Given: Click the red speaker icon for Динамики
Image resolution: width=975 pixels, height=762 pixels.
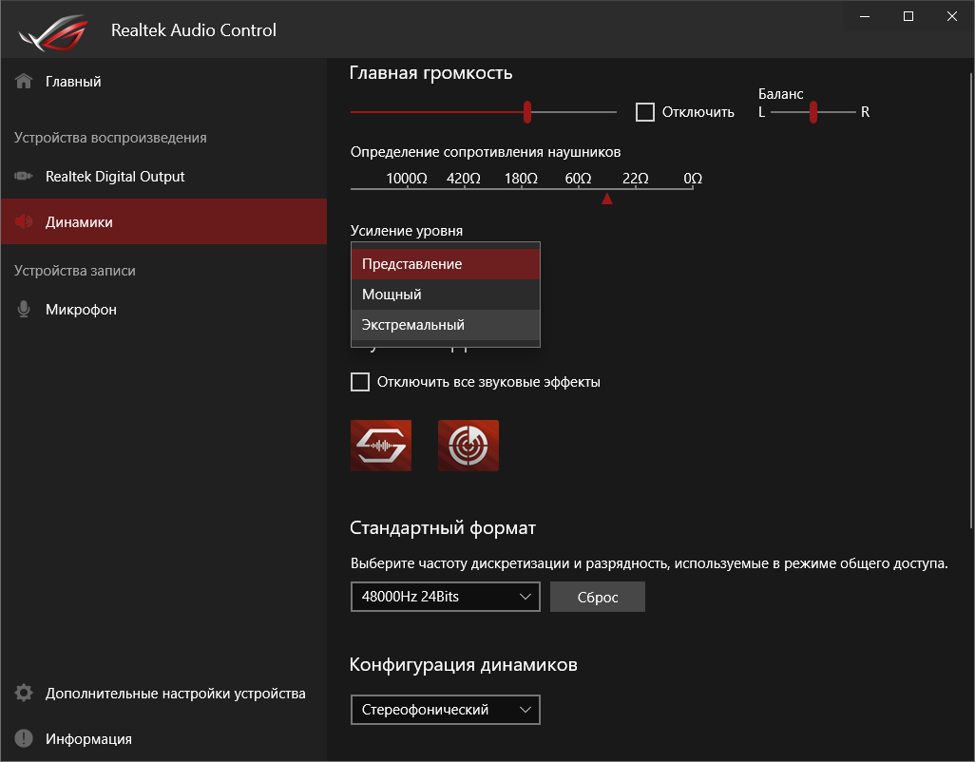Looking at the screenshot, I should (24, 222).
